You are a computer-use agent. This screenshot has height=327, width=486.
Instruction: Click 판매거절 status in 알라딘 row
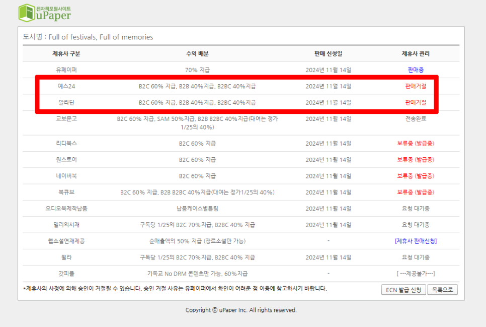(416, 102)
